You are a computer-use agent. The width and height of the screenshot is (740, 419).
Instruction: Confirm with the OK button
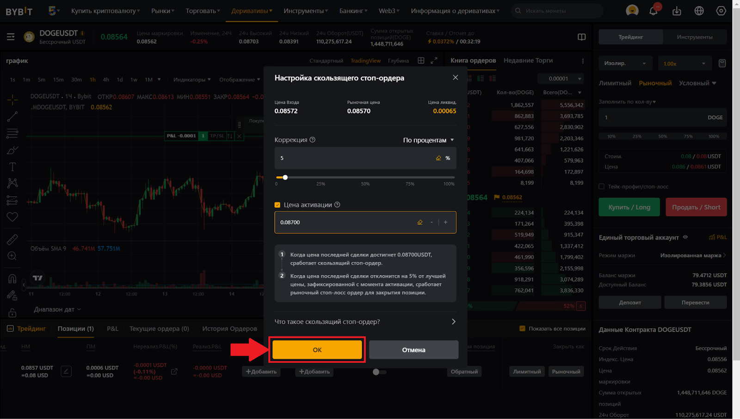(x=317, y=350)
